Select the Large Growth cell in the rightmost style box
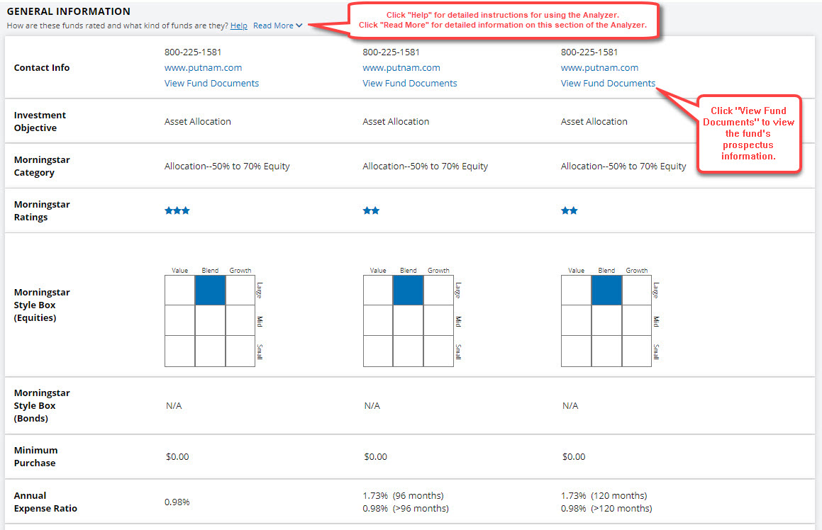Viewport: 822px width, 530px height. tap(636, 291)
